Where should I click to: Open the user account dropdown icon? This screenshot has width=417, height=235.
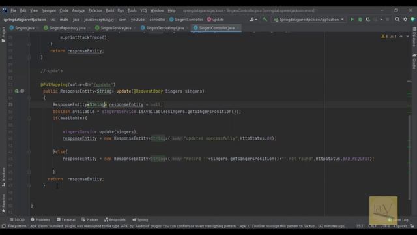click(253, 19)
